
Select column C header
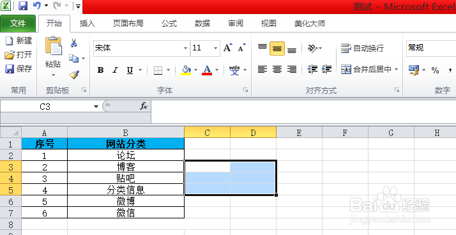click(207, 133)
